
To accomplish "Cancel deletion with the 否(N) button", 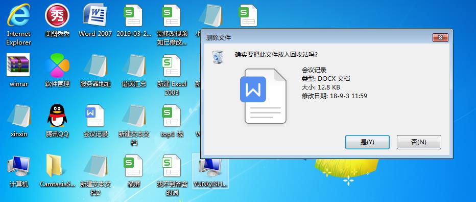I will coord(419,142).
